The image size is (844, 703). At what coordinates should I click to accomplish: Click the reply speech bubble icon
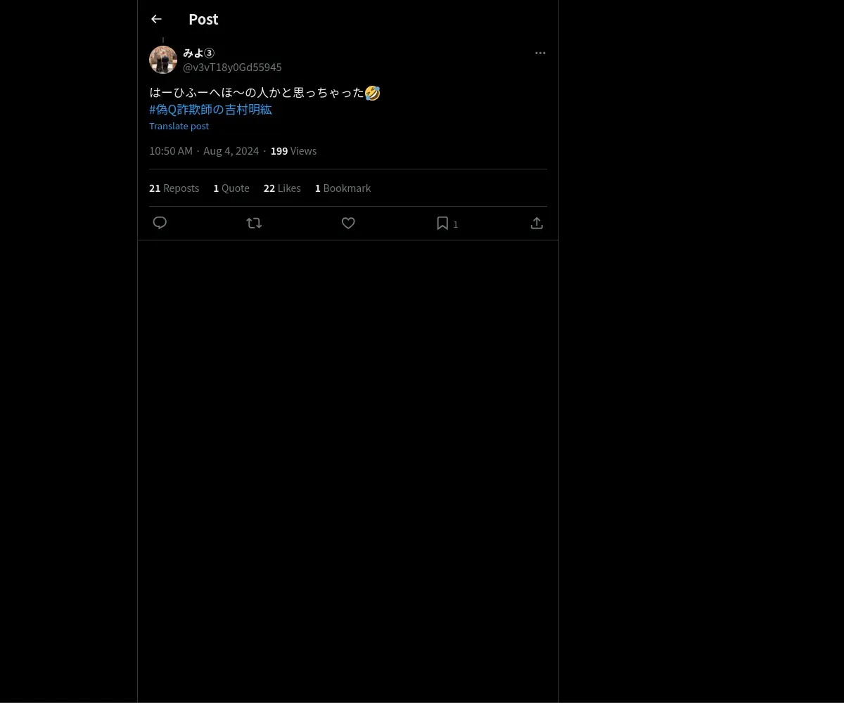point(160,223)
